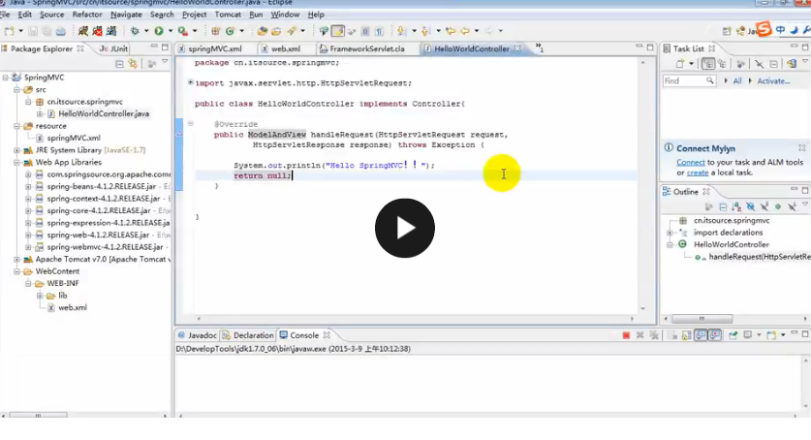This screenshot has width=811, height=440.
Task: Open the Tomcat menu
Action: tap(228, 15)
